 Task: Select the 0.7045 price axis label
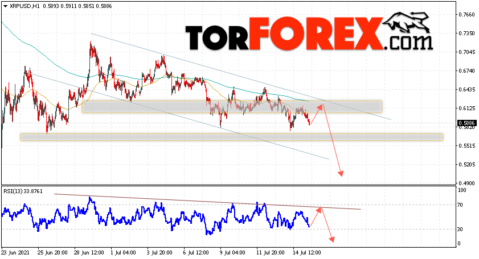click(467, 52)
